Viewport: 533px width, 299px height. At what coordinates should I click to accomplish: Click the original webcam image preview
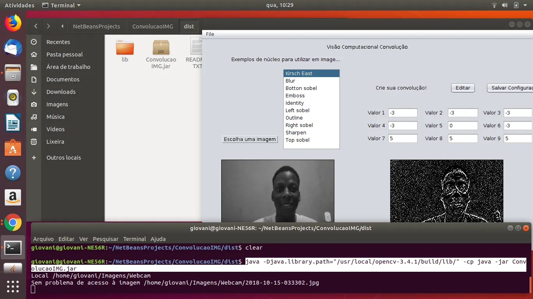[x=278, y=191]
